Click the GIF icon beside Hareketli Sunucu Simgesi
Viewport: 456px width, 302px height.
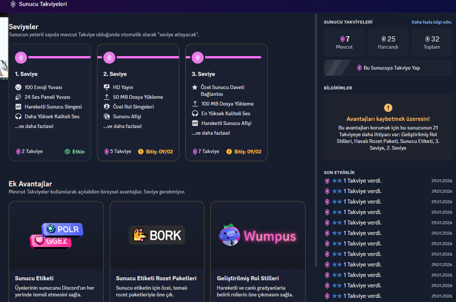(x=18, y=107)
